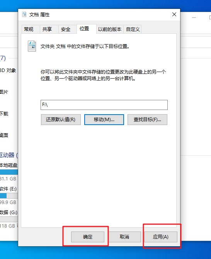The width and height of the screenshot is (211, 259).
Task: Click the minimize icon of background window
Action: coord(194,17)
